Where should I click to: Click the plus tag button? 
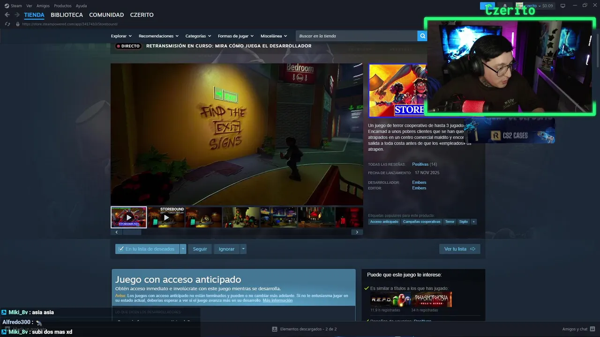pyautogui.click(x=473, y=222)
